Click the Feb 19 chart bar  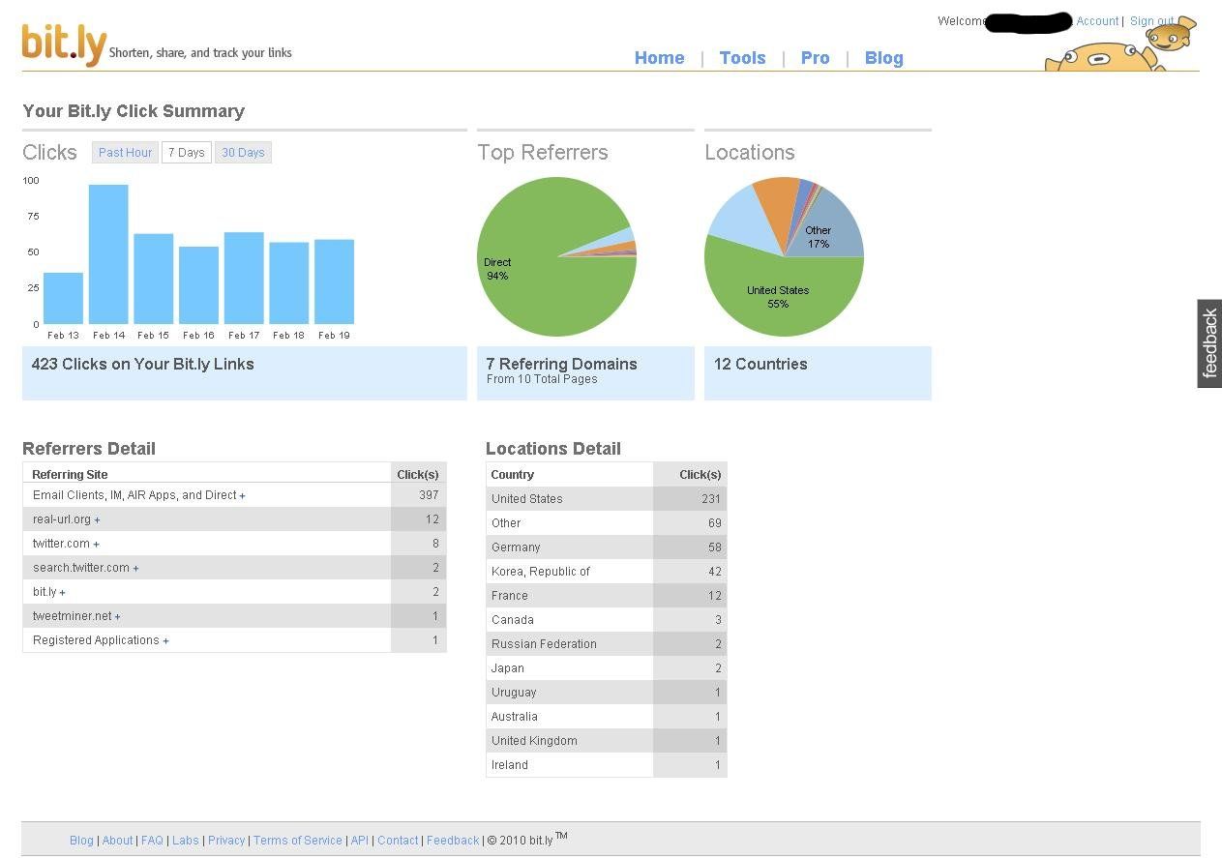pyautogui.click(x=334, y=281)
